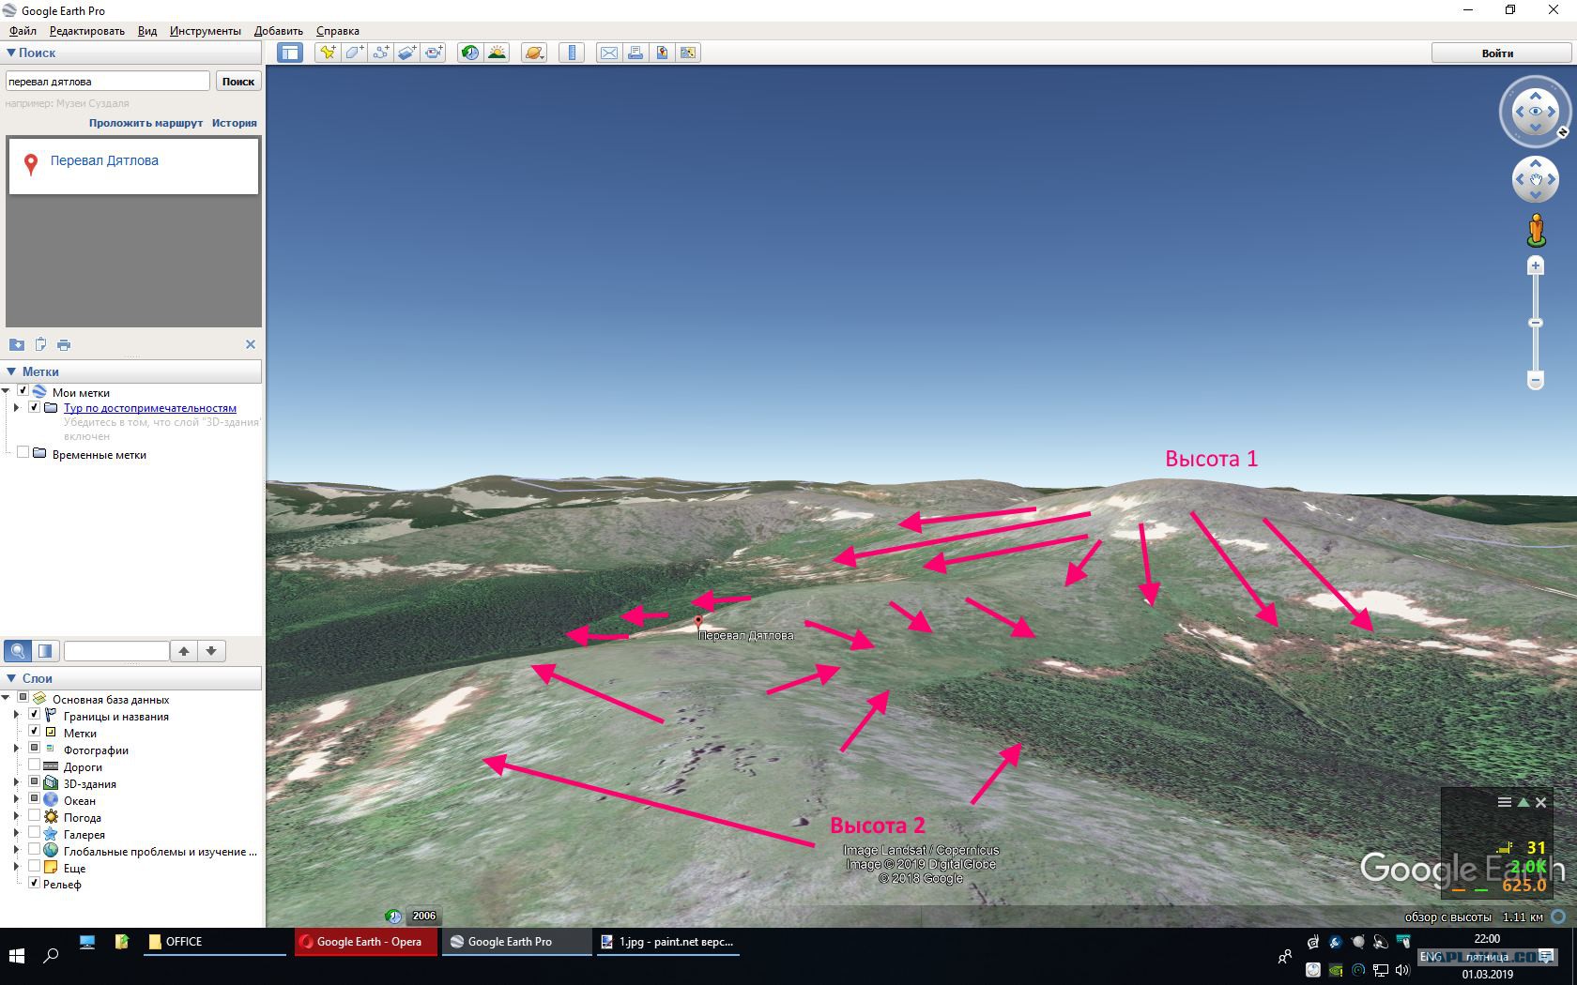
Task: Toggle the sidebar visibility button in toolbar
Action: pyautogui.click(x=290, y=53)
